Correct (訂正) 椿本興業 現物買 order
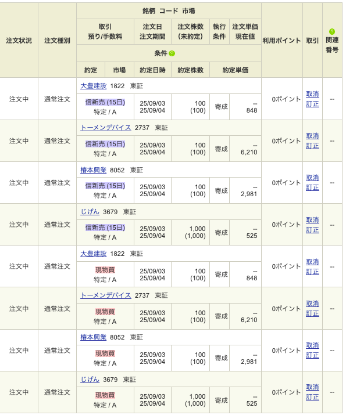Viewport: 346px width, 415px height. (x=313, y=356)
